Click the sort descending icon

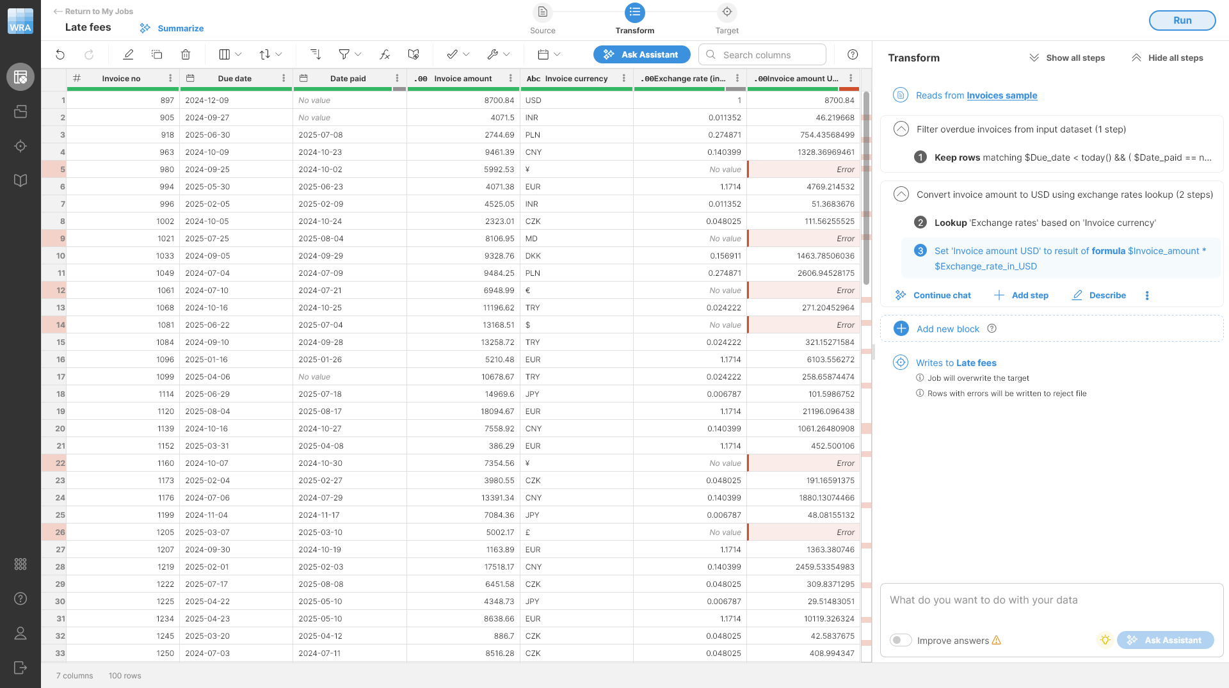click(316, 55)
